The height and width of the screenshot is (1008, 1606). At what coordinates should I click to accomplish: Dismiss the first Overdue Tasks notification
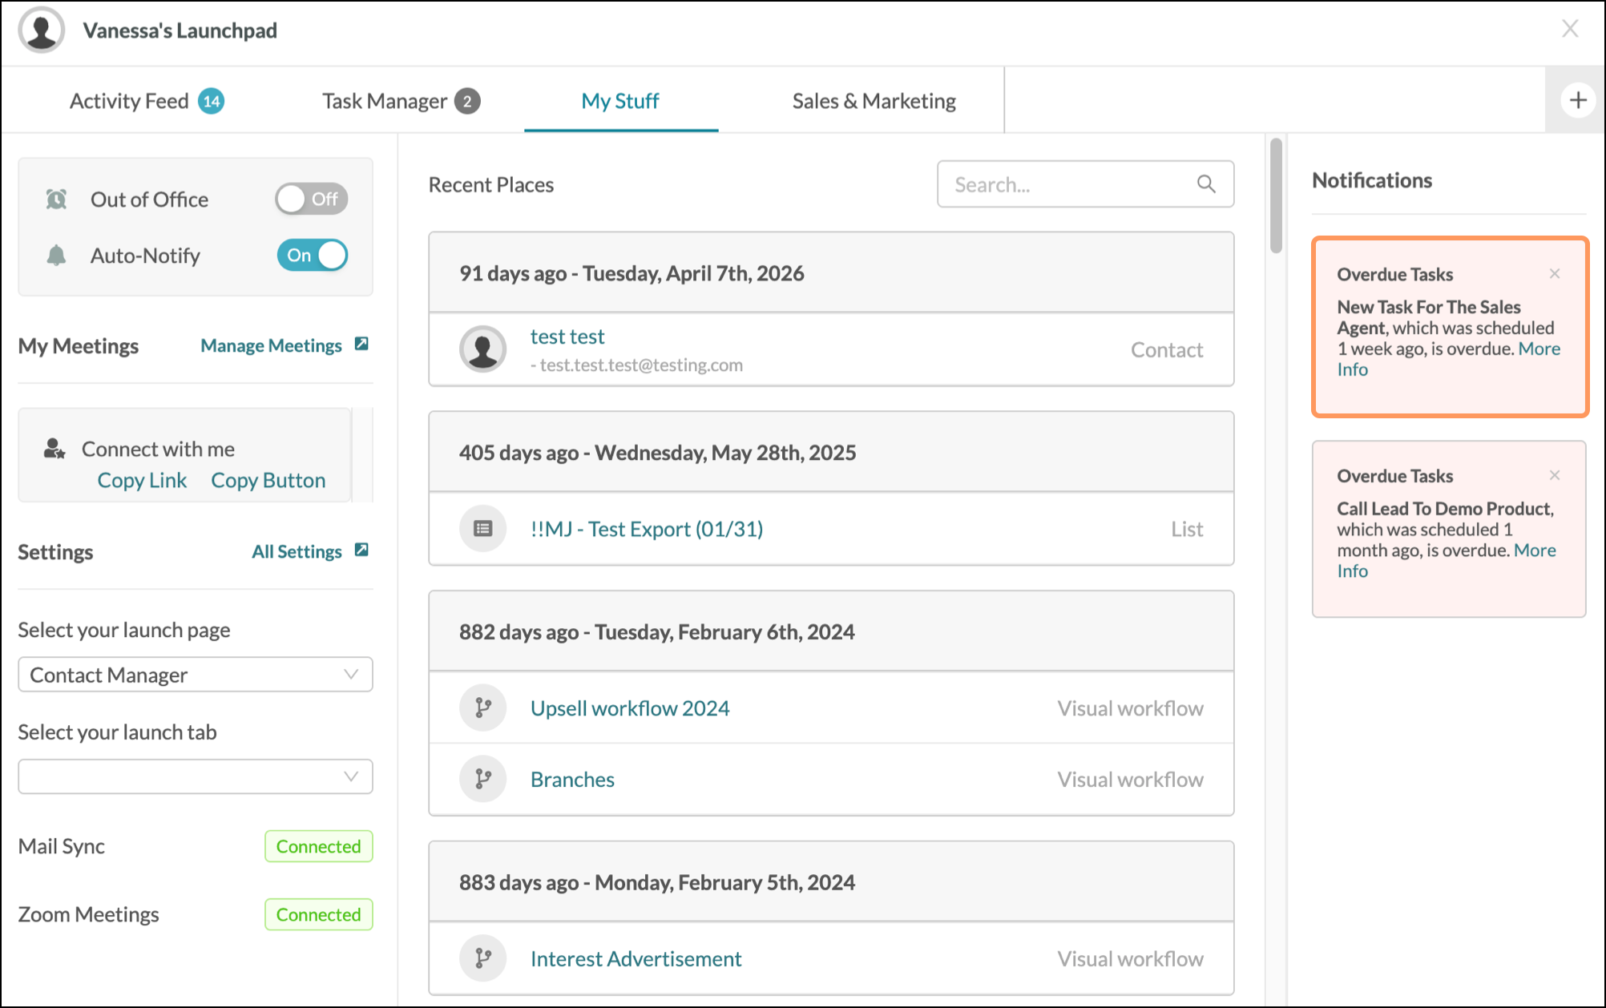(1555, 273)
